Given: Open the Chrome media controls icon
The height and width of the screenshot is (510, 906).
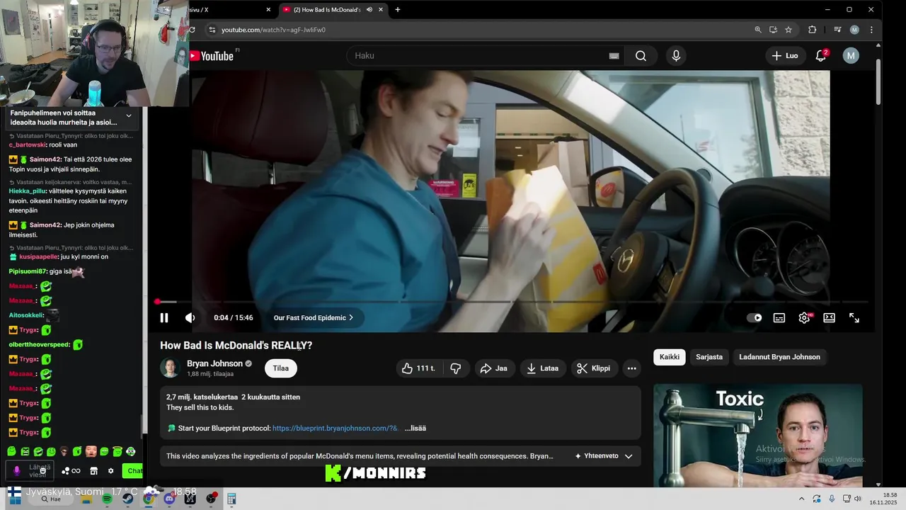Looking at the screenshot, I should tap(837, 30).
